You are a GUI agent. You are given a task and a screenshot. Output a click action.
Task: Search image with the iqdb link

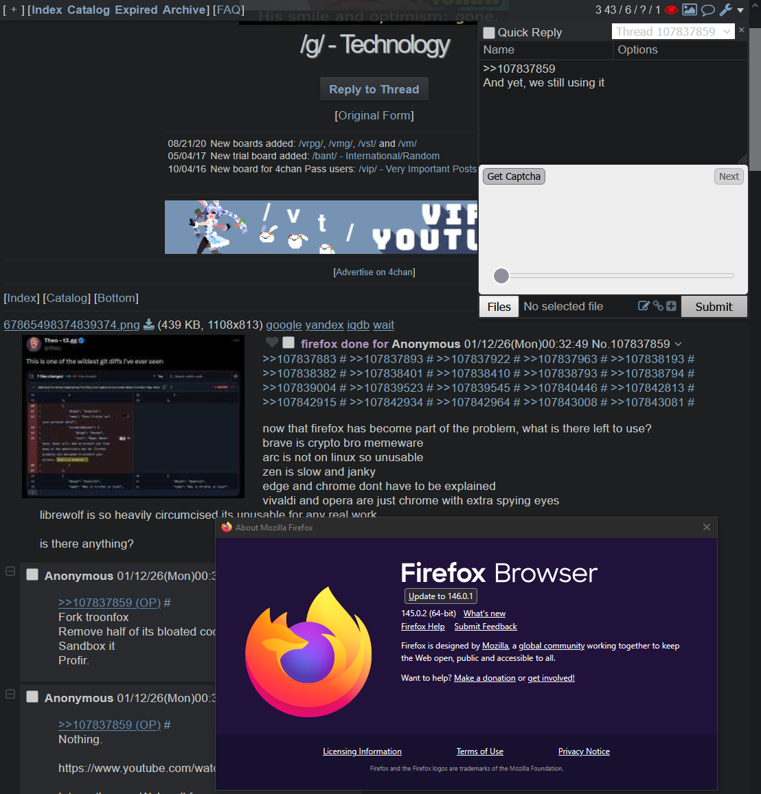click(x=359, y=325)
